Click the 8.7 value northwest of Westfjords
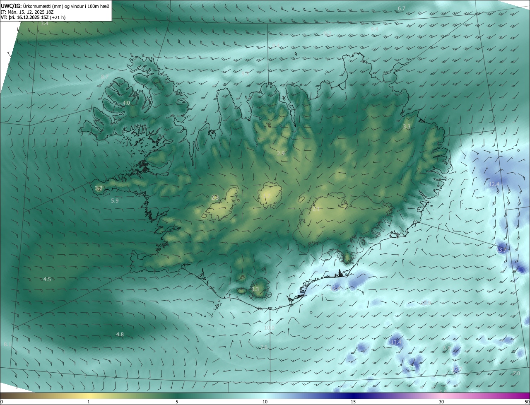Screen dimensions: 530x405 (x=105, y=77)
